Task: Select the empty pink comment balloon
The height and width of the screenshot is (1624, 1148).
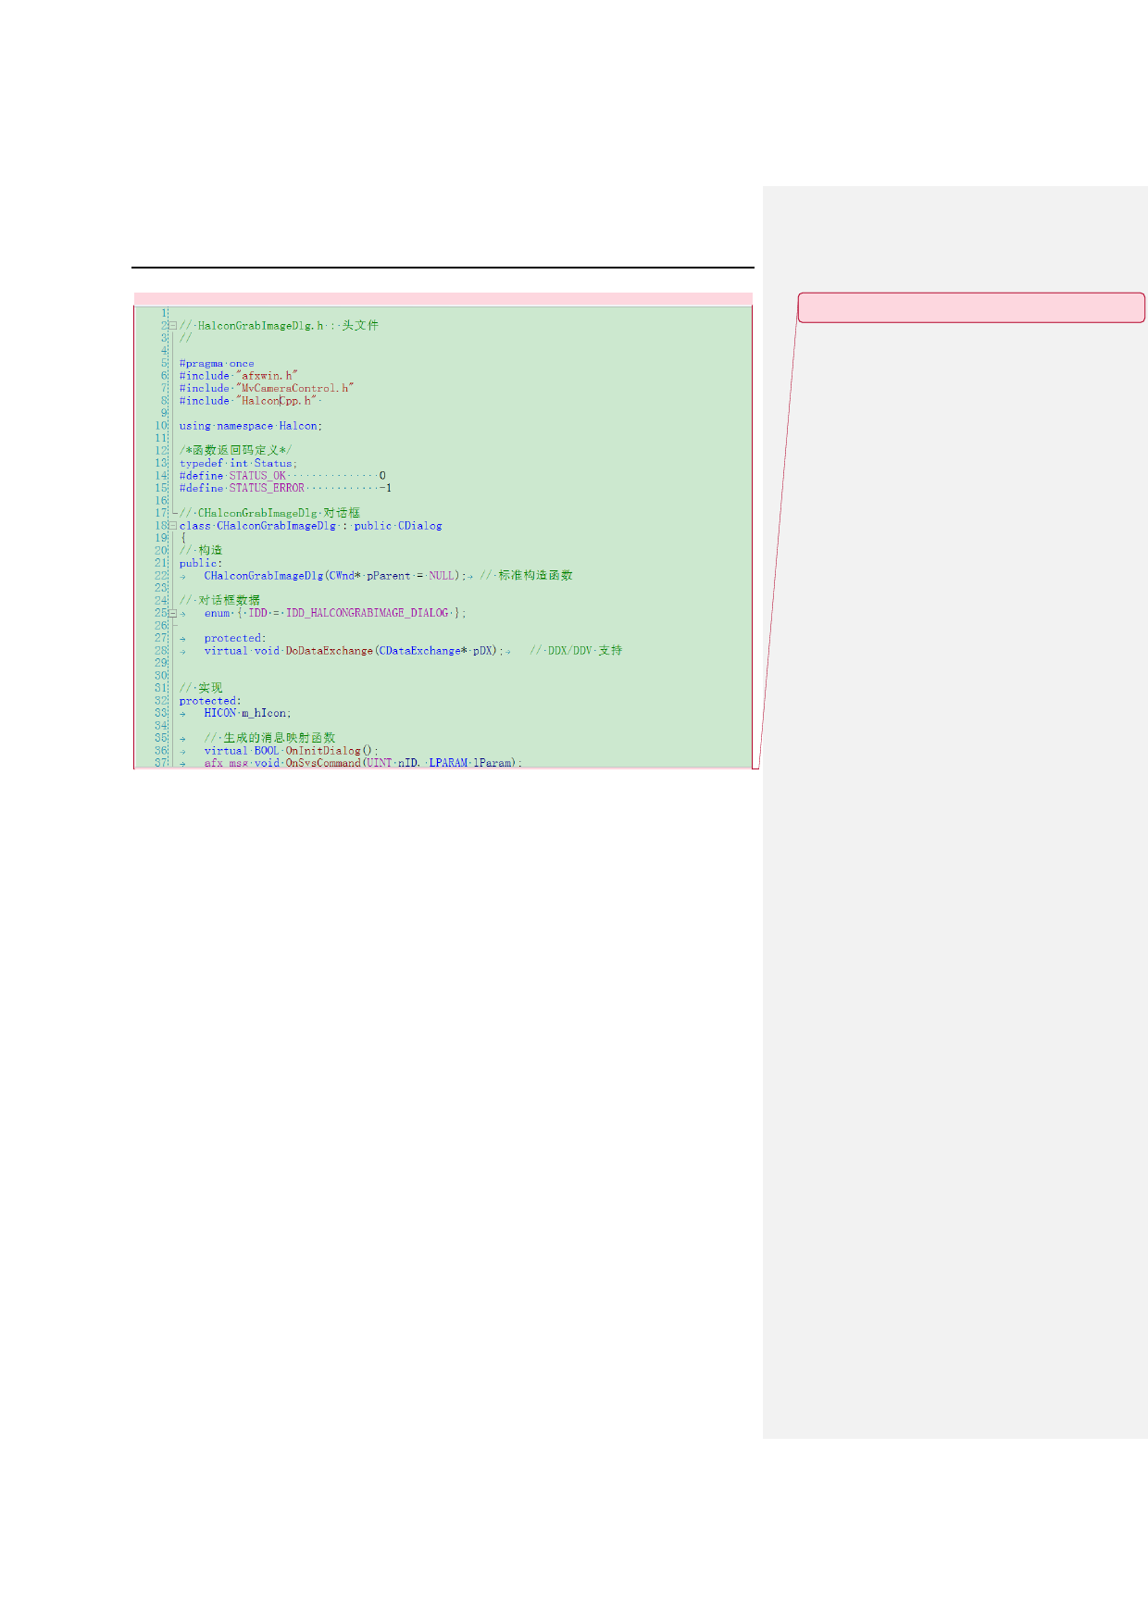Action: pos(970,307)
